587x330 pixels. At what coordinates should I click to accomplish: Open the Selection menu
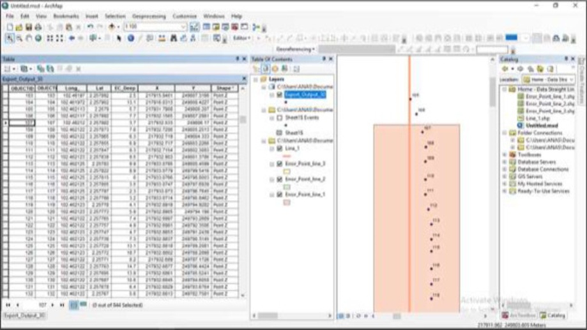[115, 16]
